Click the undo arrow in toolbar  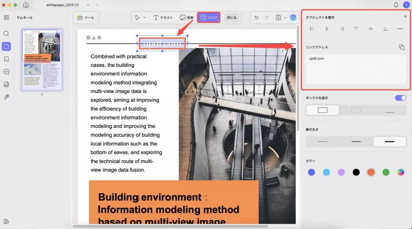tap(256, 18)
